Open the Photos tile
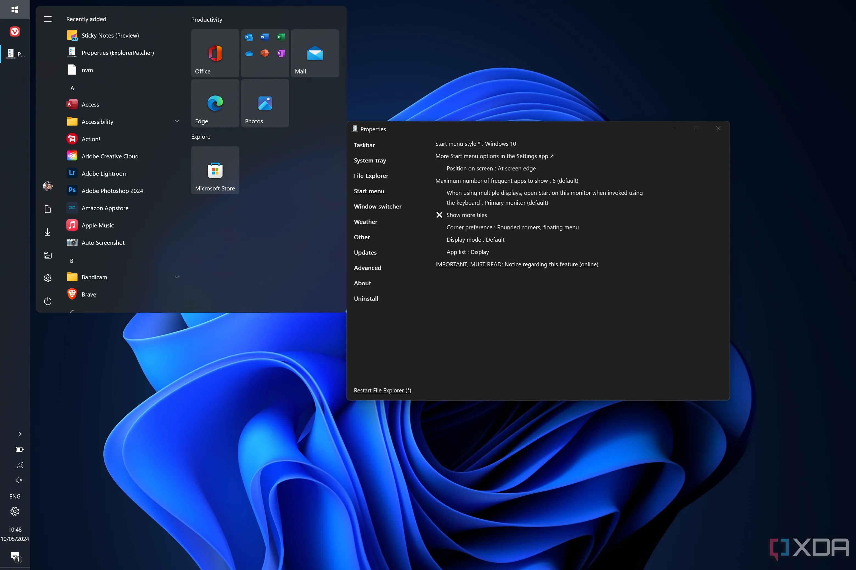The width and height of the screenshot is (856, 570). (x=265, y=103)
